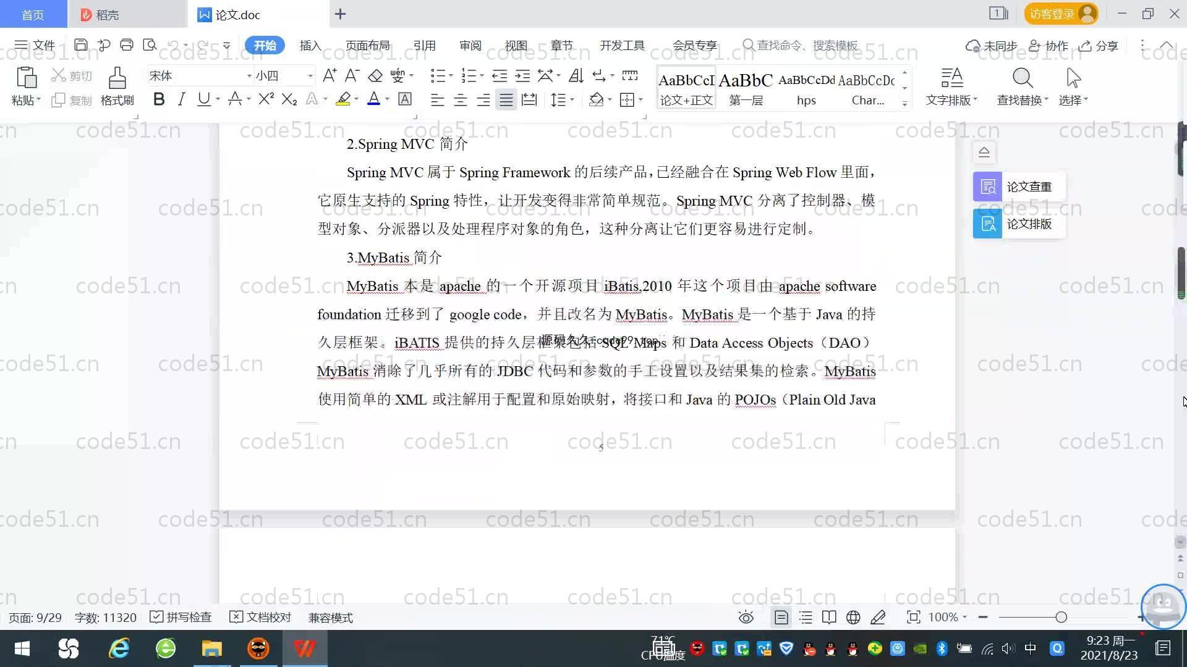1187x667 pixels.
Task: Click the fullscreen icon in status bar
Action: (913, 617)
